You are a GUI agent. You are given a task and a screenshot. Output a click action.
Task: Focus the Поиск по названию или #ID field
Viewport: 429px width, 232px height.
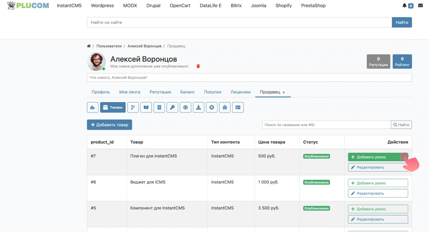[327, 125]
